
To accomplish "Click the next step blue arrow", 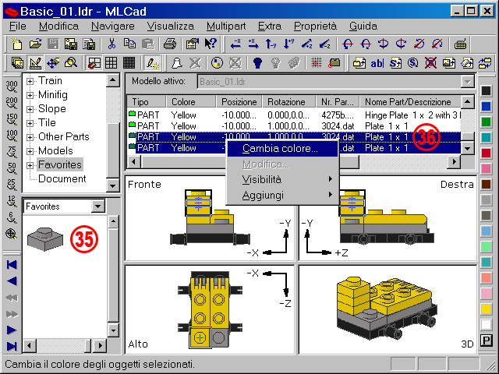I will point(12,330).
